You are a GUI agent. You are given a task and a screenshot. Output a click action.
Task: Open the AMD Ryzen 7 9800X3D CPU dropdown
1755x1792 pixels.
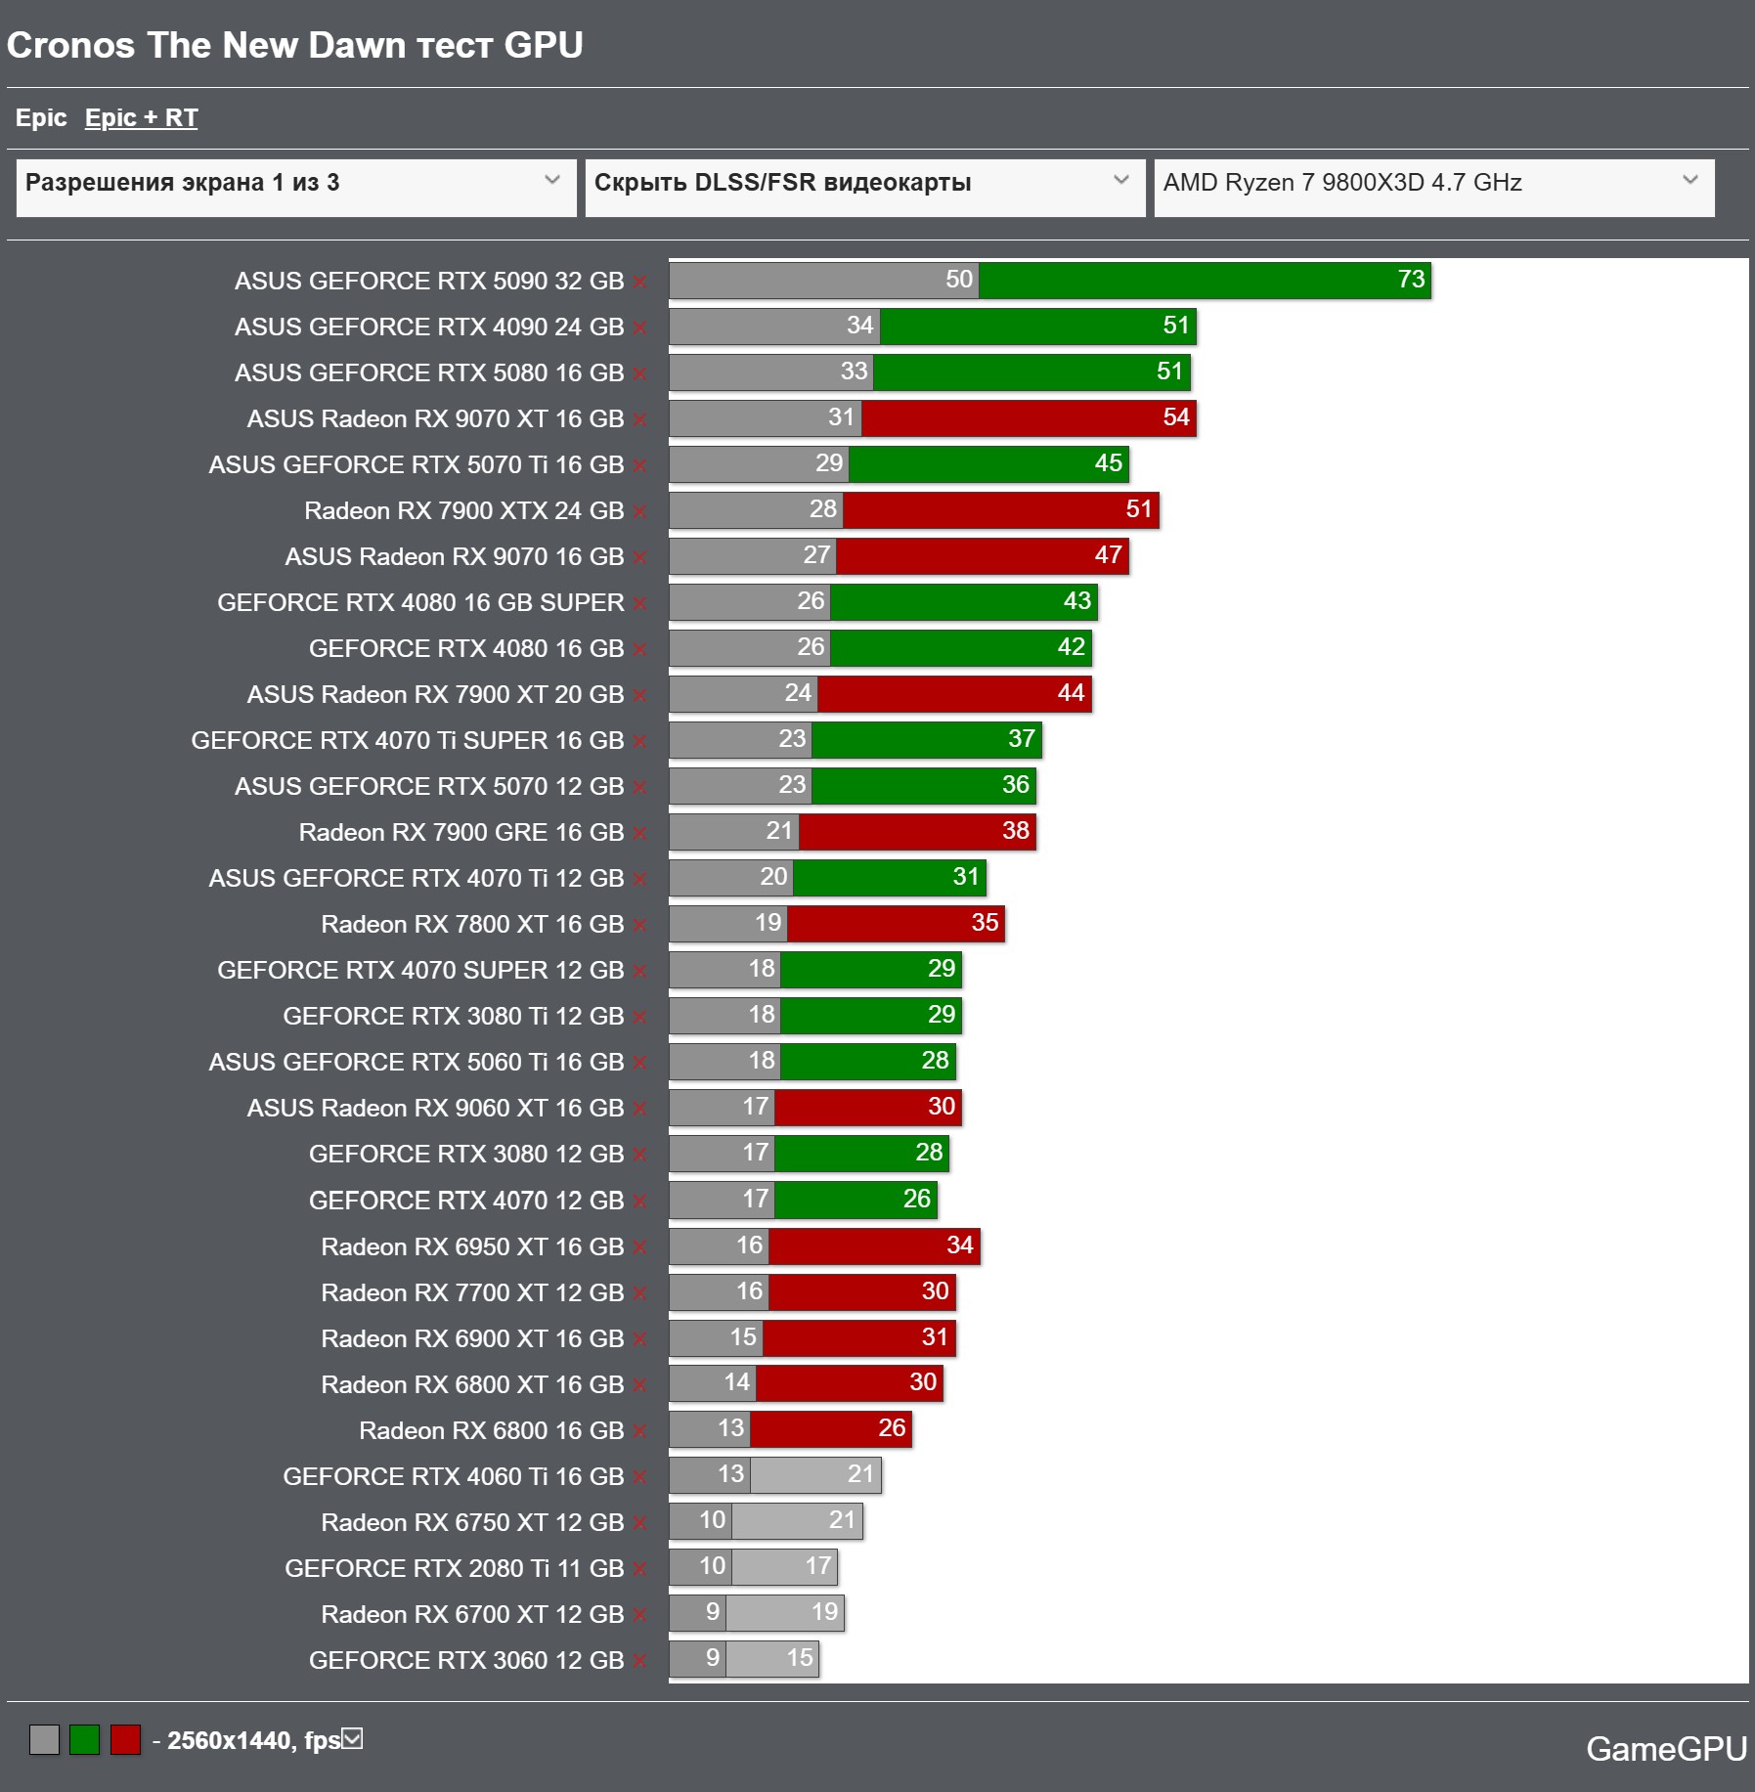1434,188
